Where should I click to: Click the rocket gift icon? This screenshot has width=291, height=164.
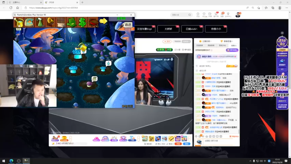(x=158, y=138)
